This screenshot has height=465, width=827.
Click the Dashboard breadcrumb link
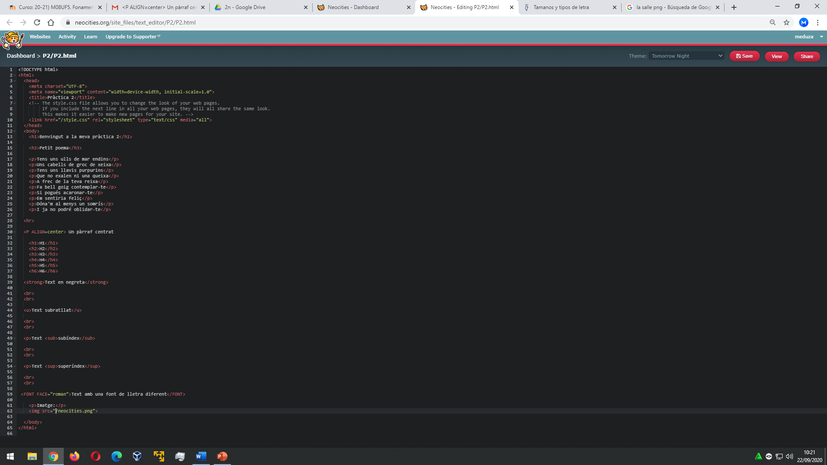21,56
